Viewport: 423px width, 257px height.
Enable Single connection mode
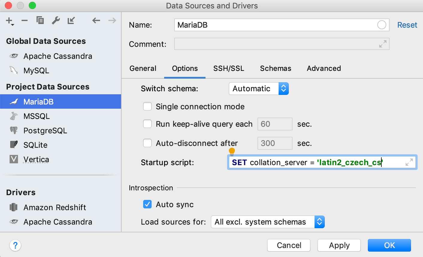coord(147,107)
